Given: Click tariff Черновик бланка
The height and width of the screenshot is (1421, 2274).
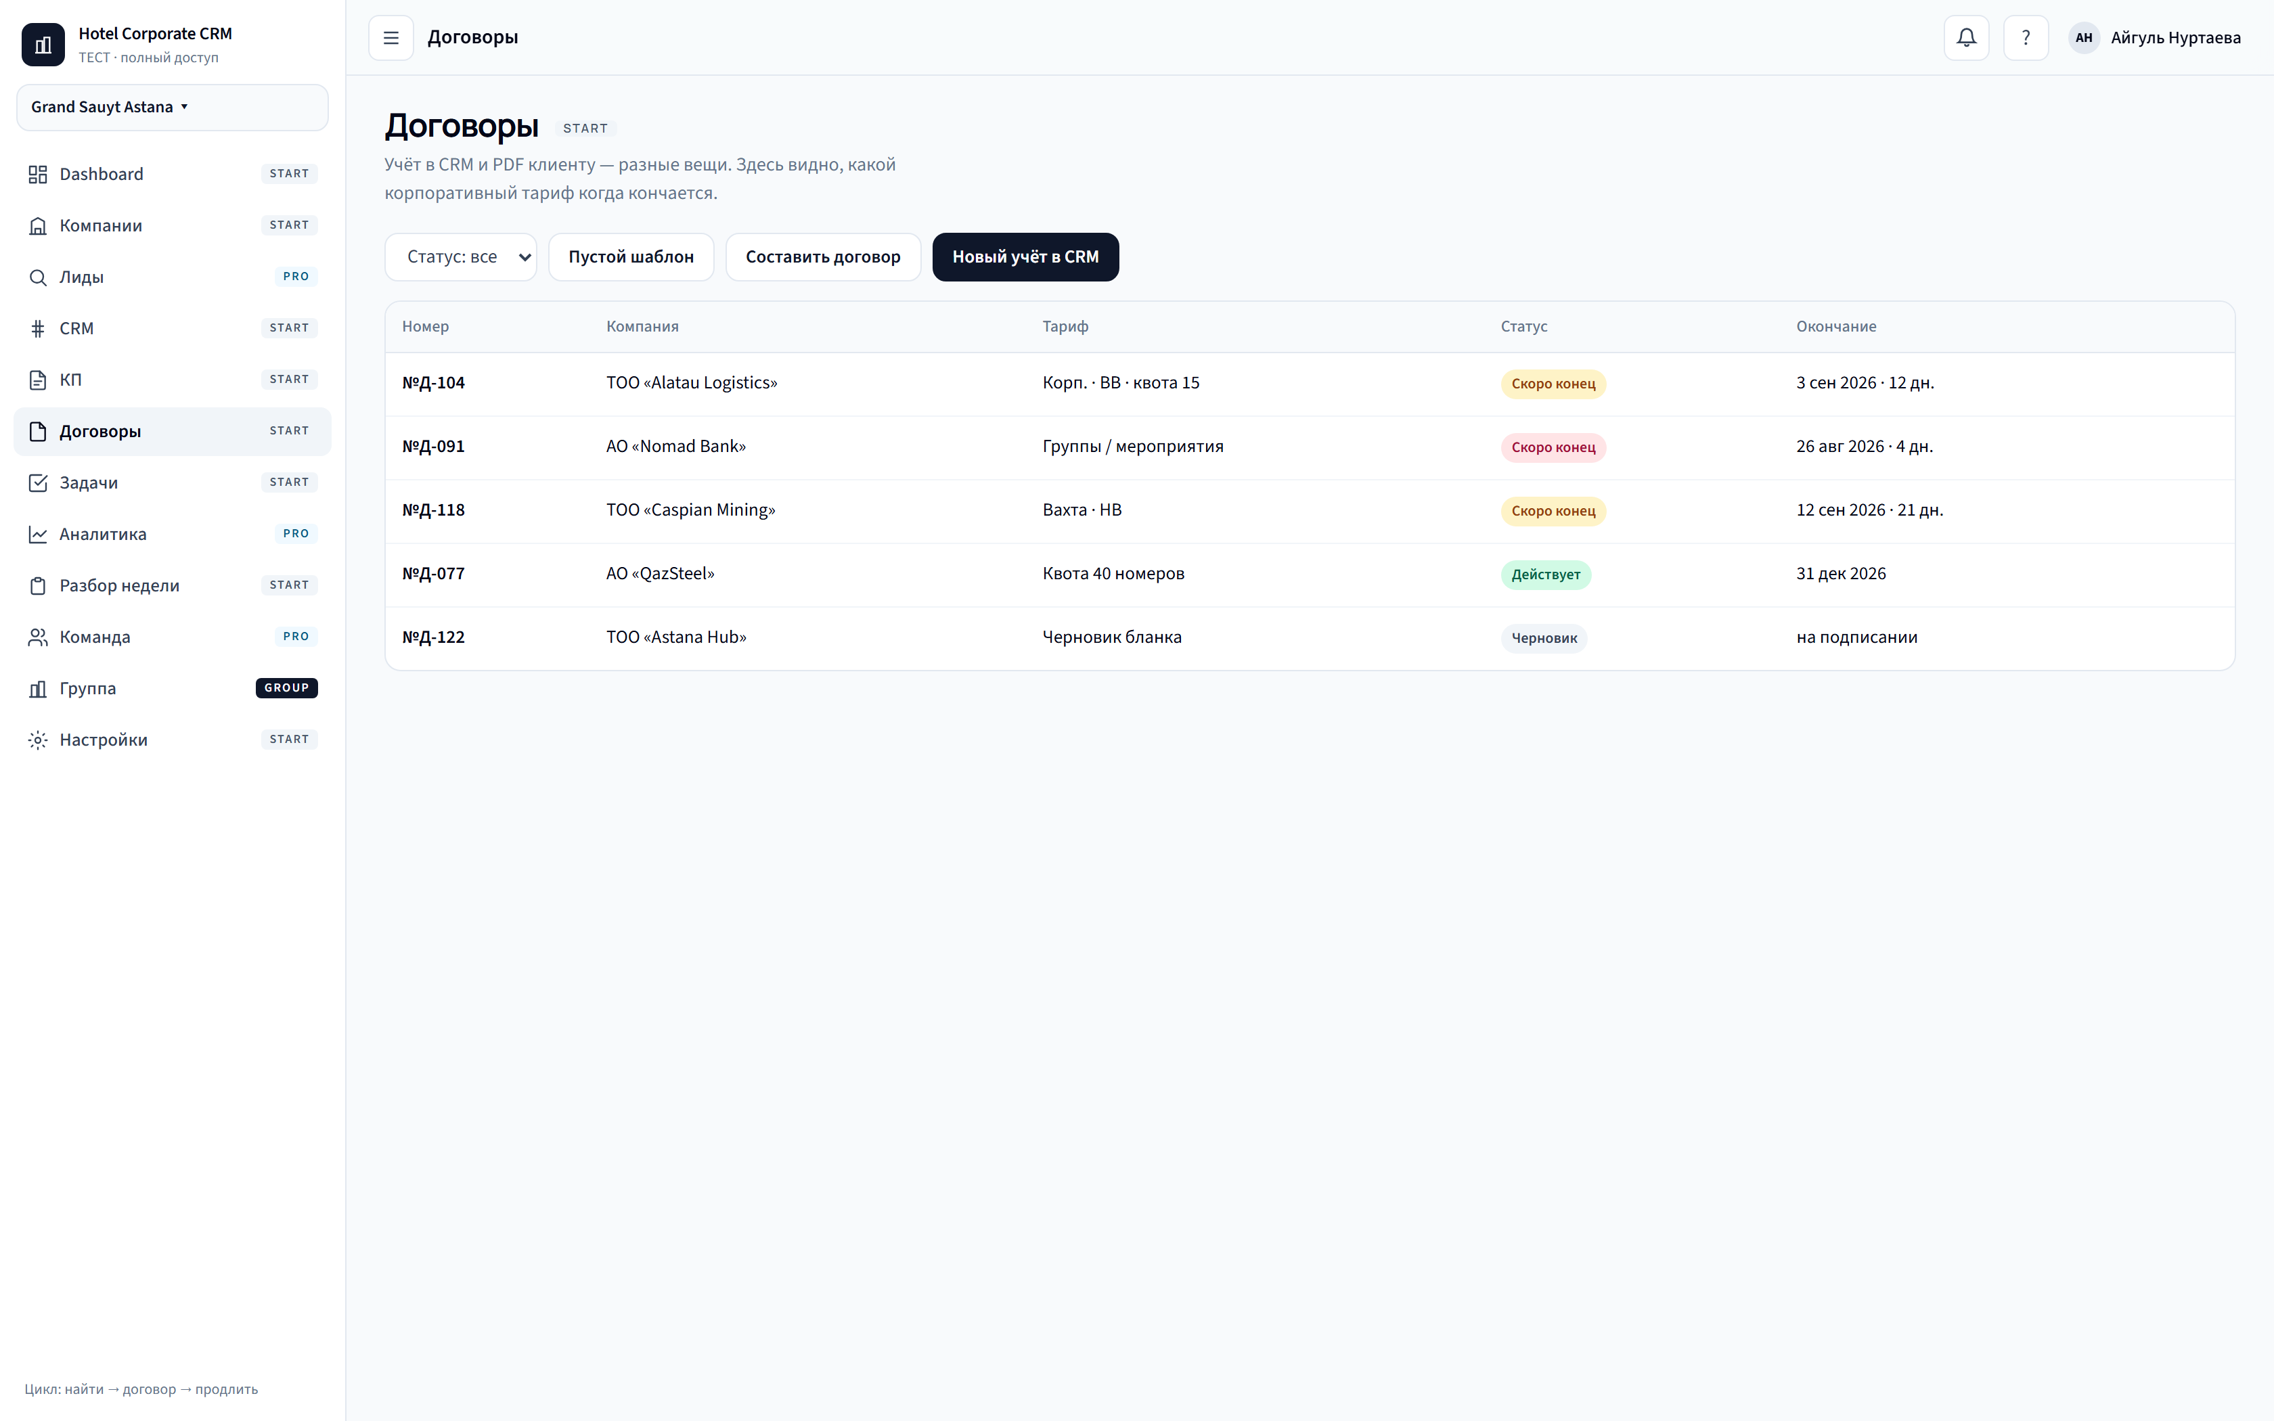Looking at the screenshot, I should coord(1112,637).
